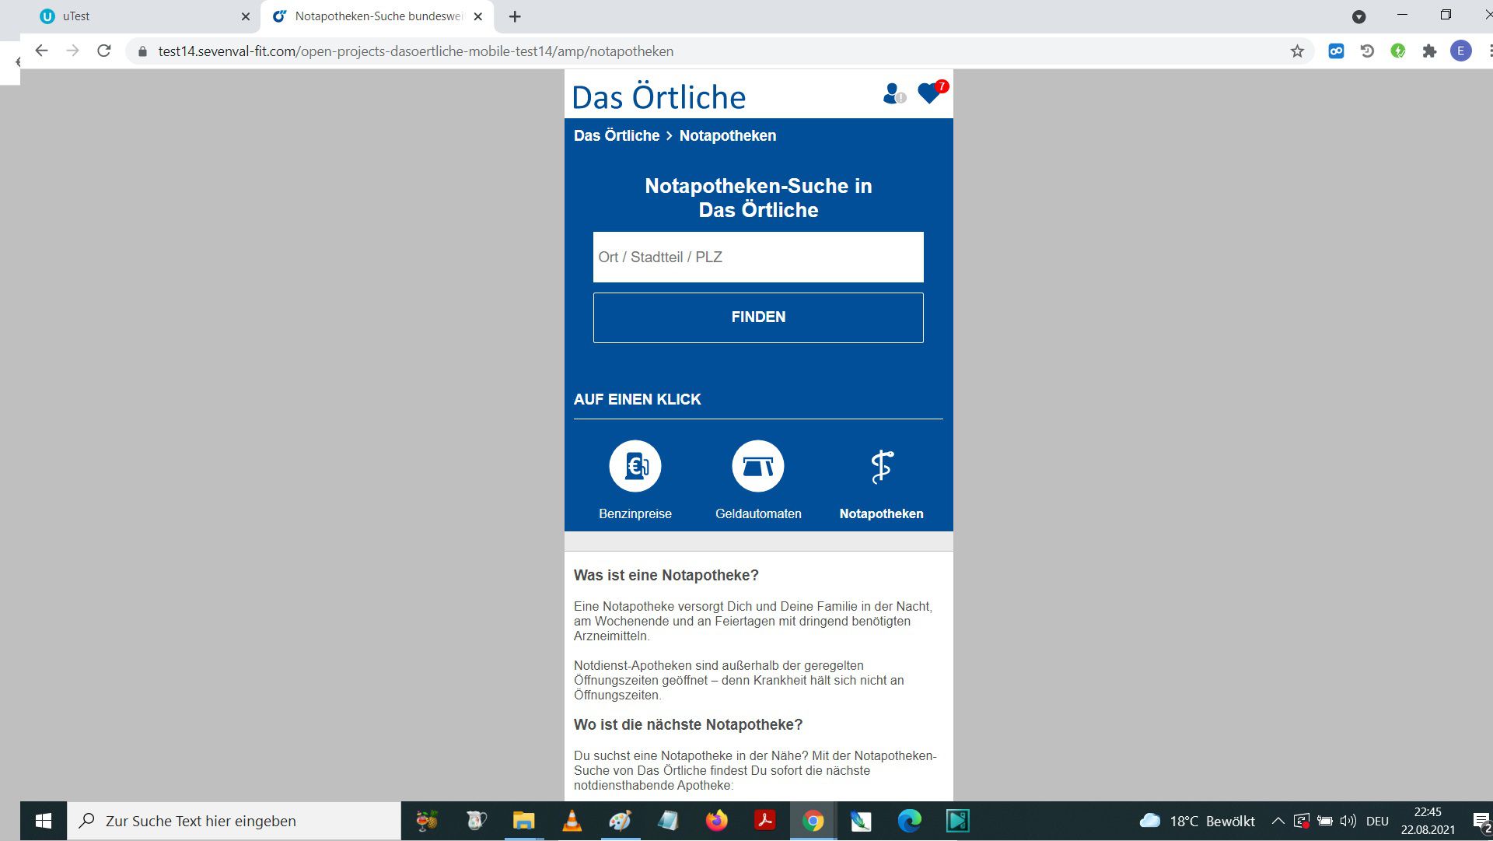The width and height of the screenshot is (1493, 841).
Task: Open Windows Start menu
Action: (x=44, y=821)
